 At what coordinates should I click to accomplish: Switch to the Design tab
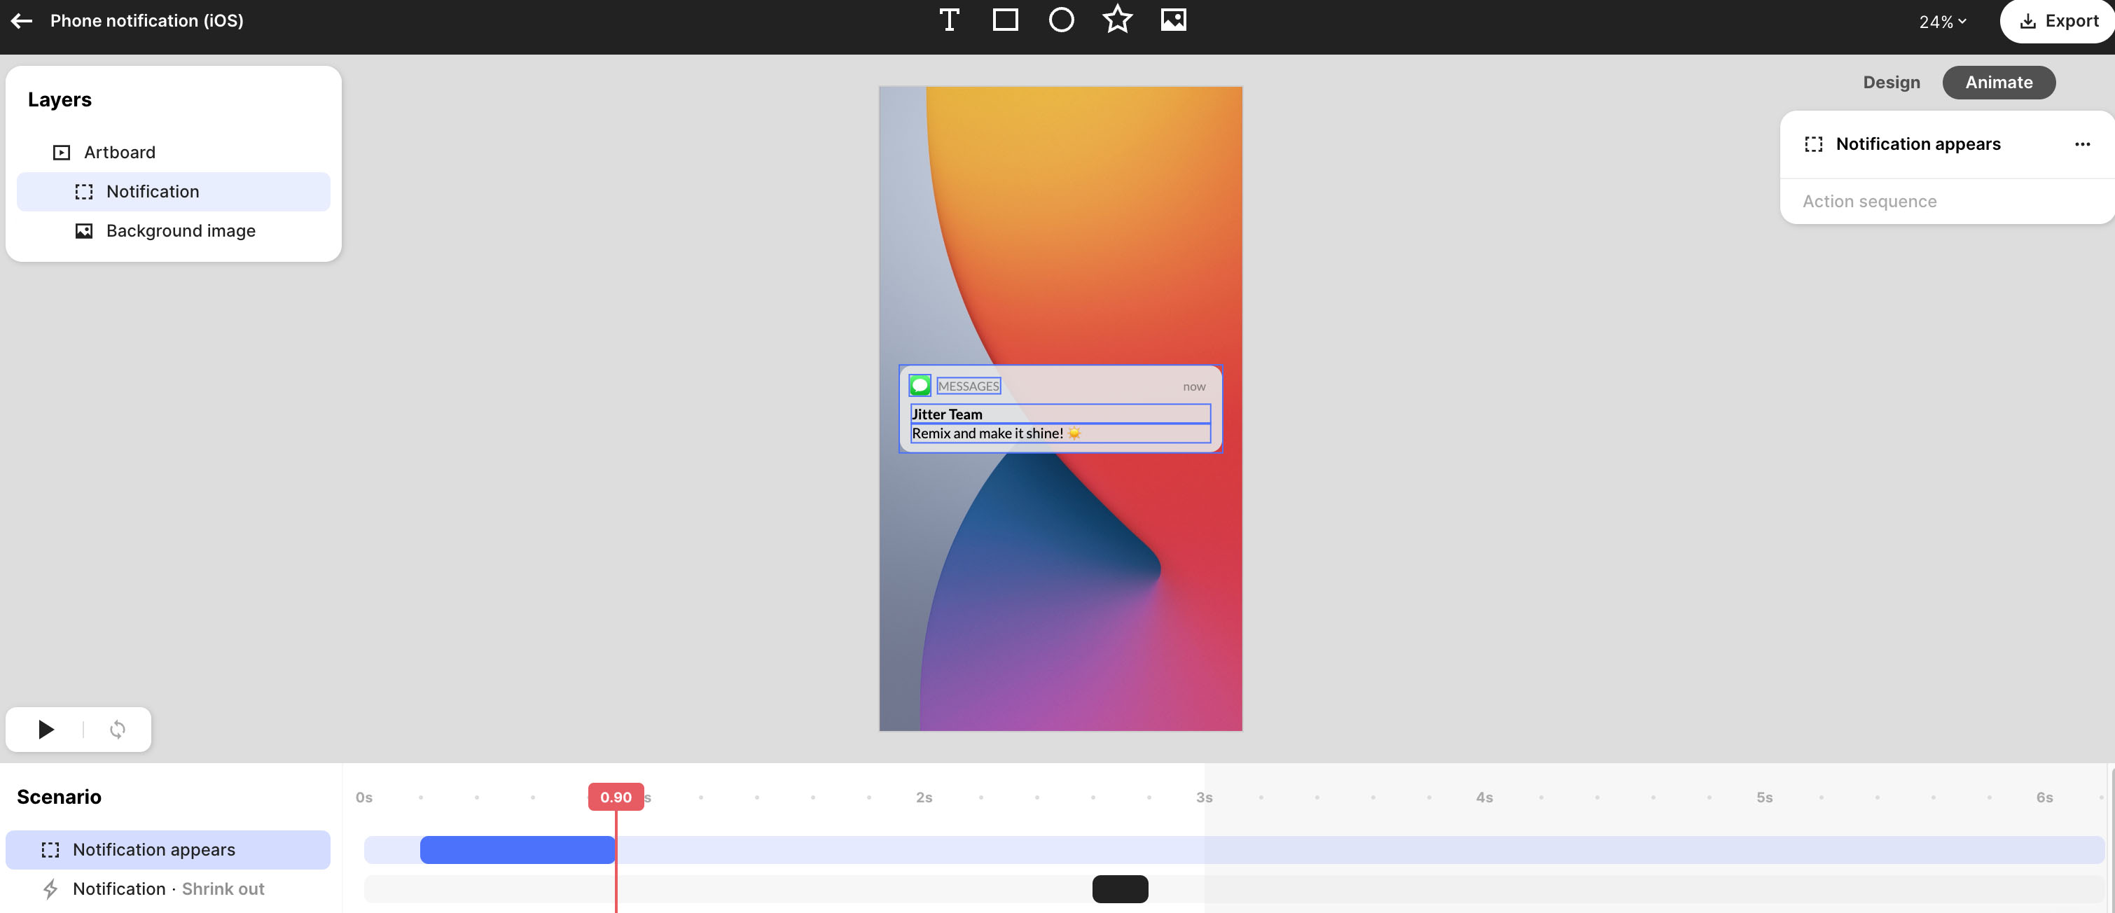(1891, 82)
